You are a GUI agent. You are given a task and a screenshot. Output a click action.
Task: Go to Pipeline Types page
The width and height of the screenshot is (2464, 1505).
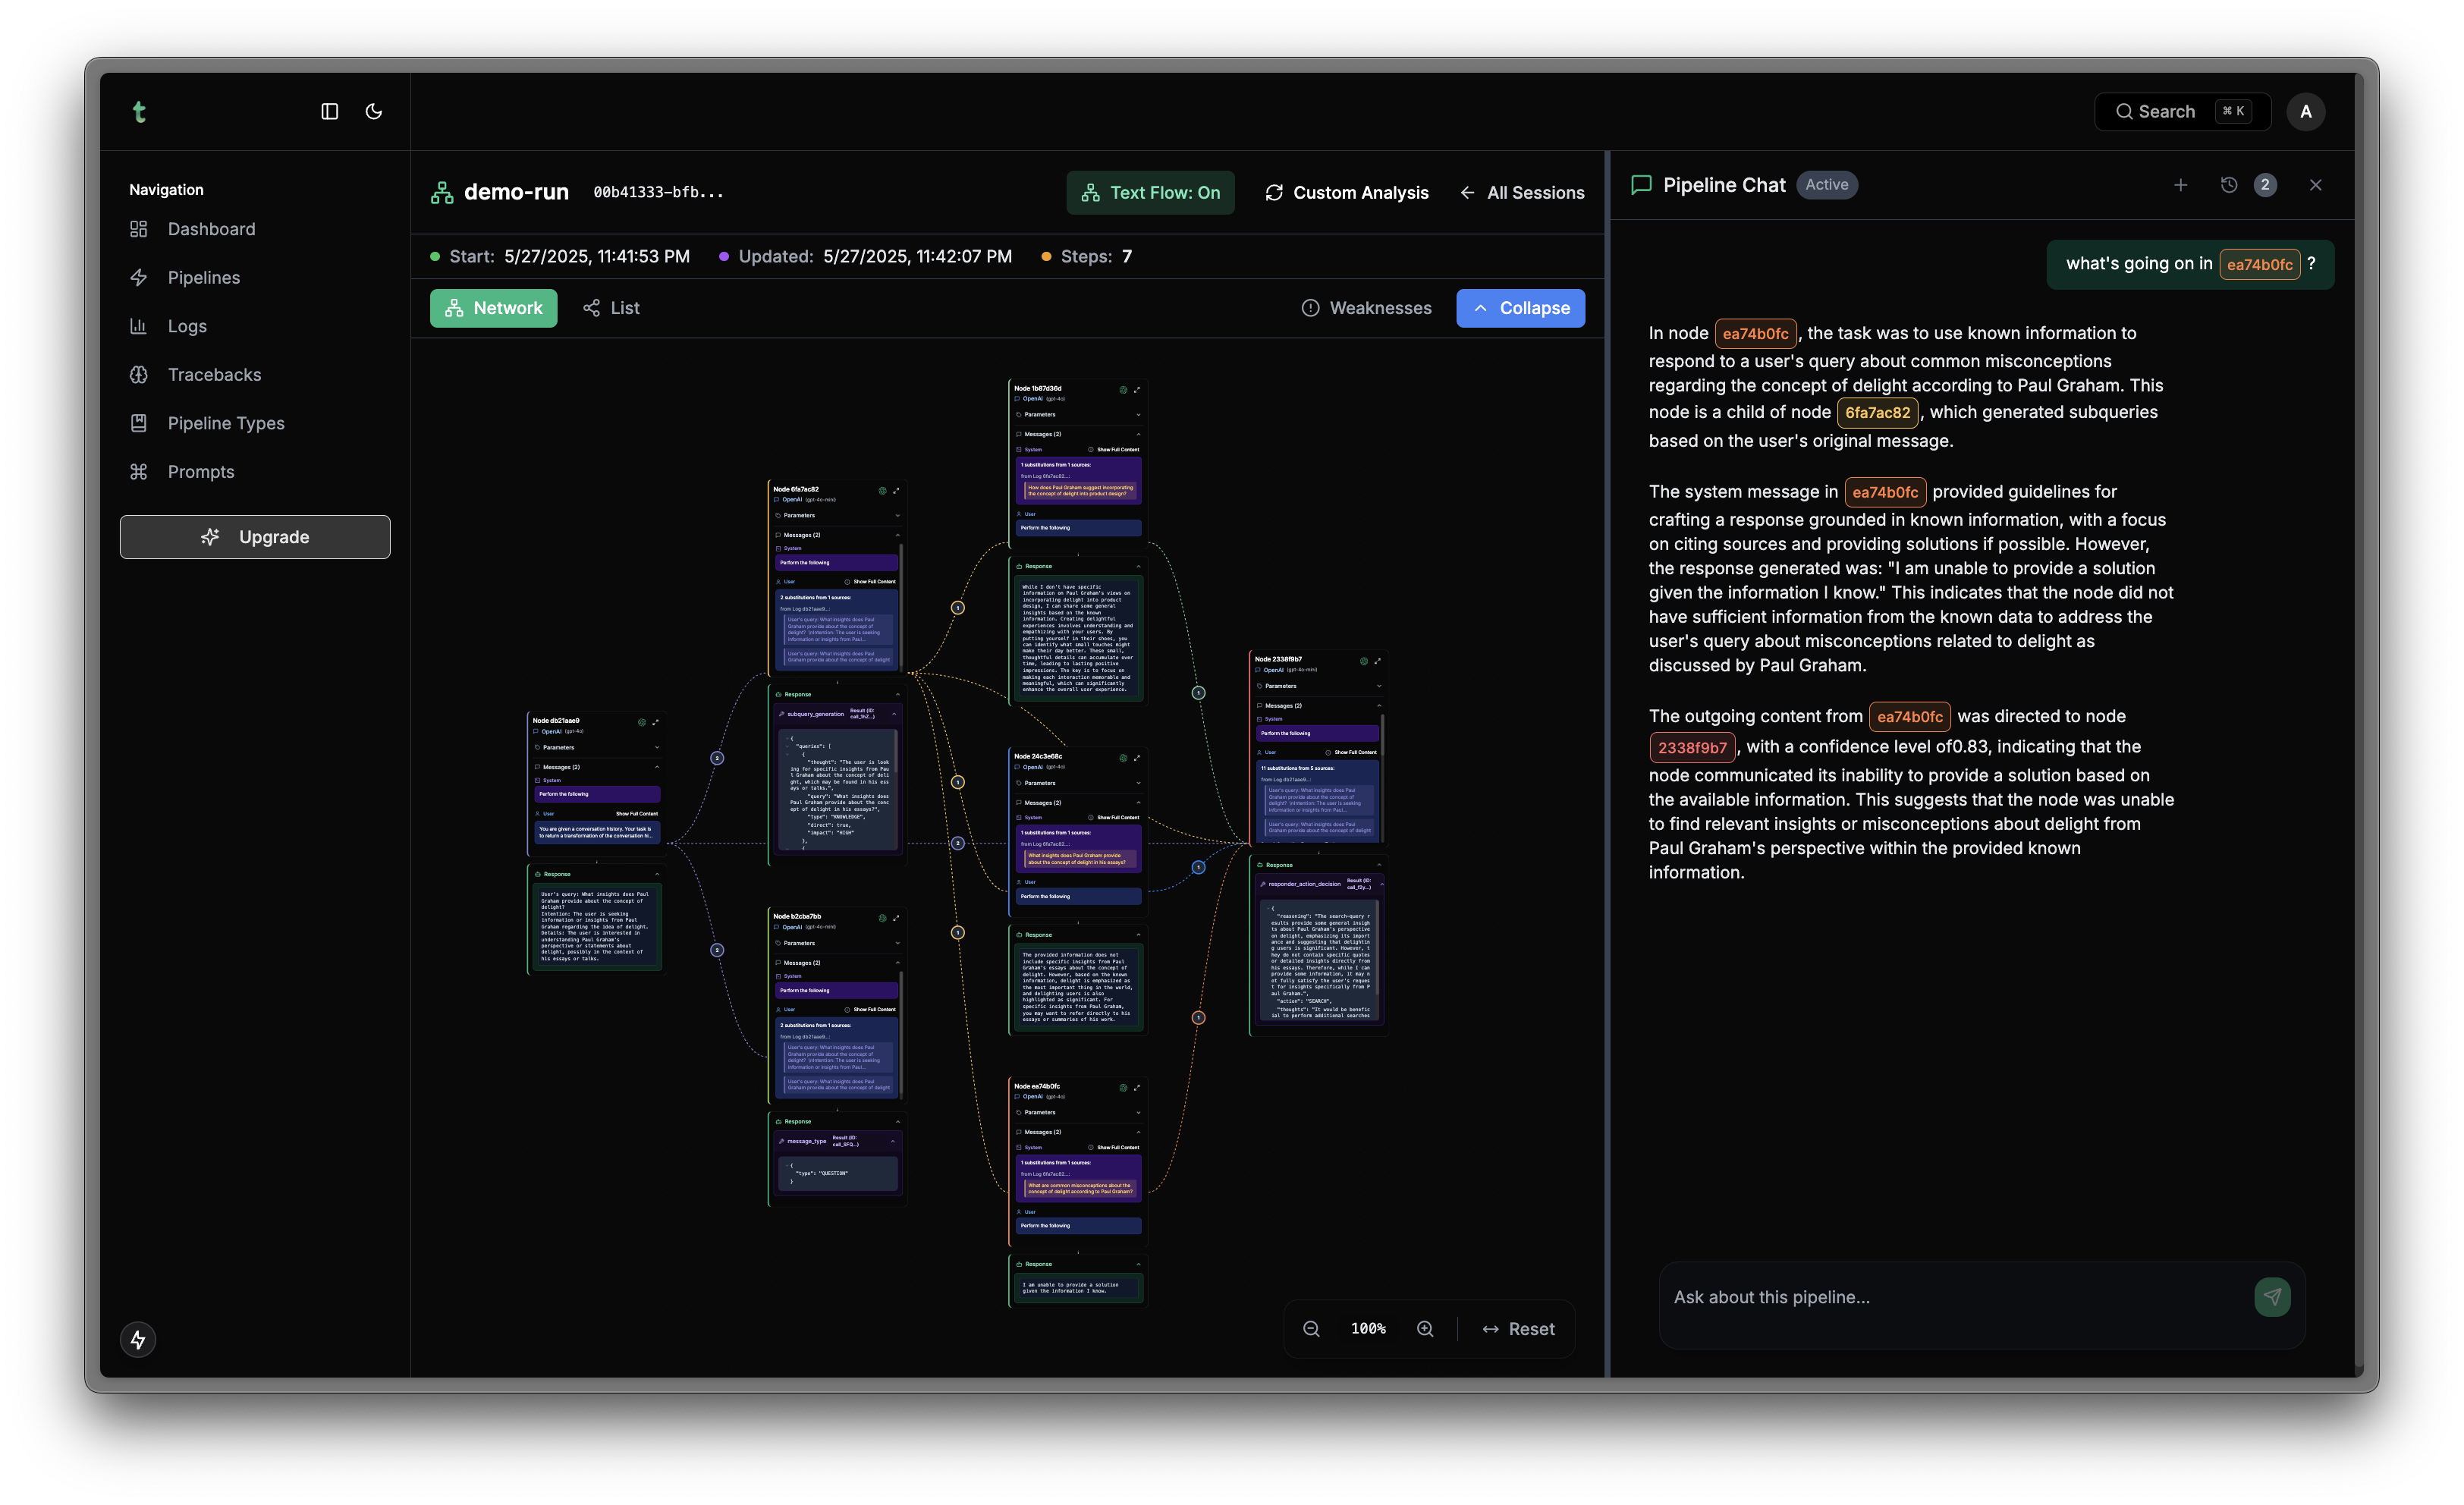tap(226, 423)
